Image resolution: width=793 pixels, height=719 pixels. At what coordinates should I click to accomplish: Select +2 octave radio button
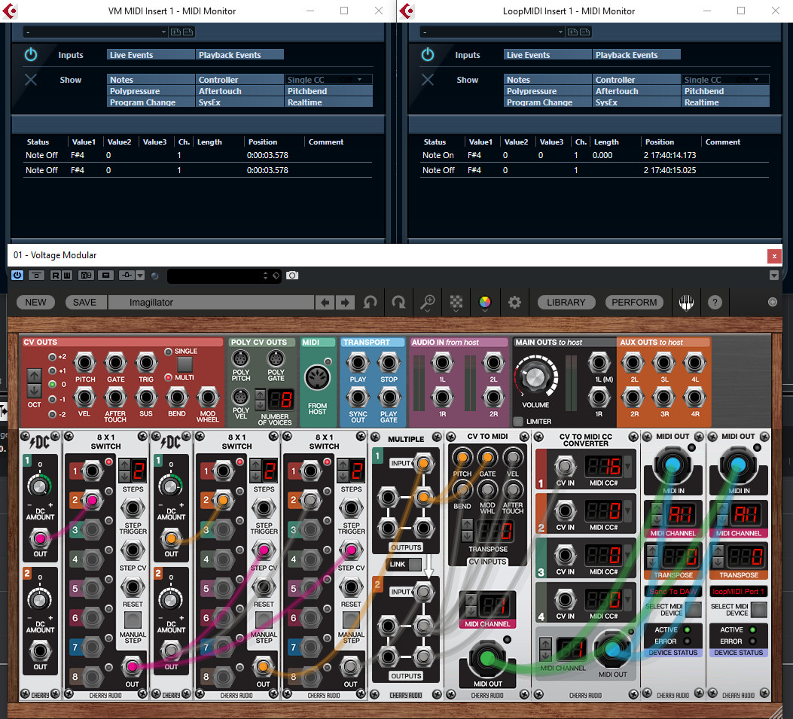click(52, 357)
